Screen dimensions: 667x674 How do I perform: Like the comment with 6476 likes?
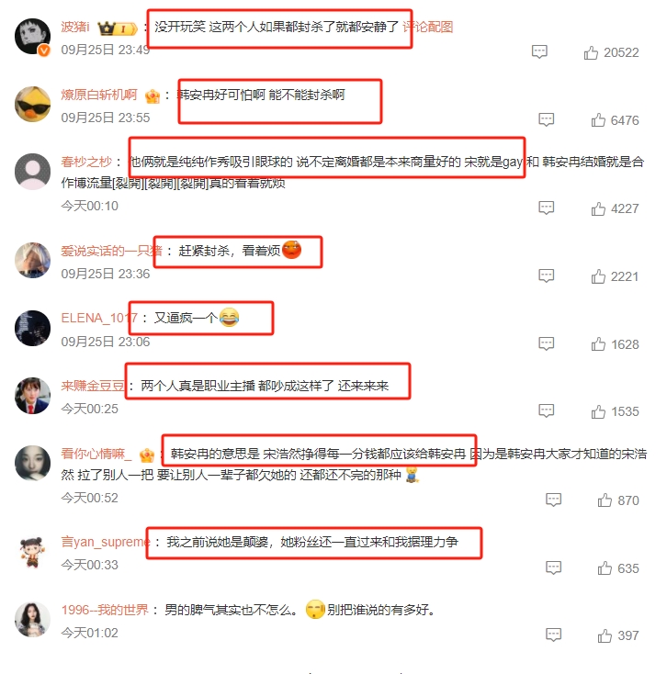coord(598,120)
